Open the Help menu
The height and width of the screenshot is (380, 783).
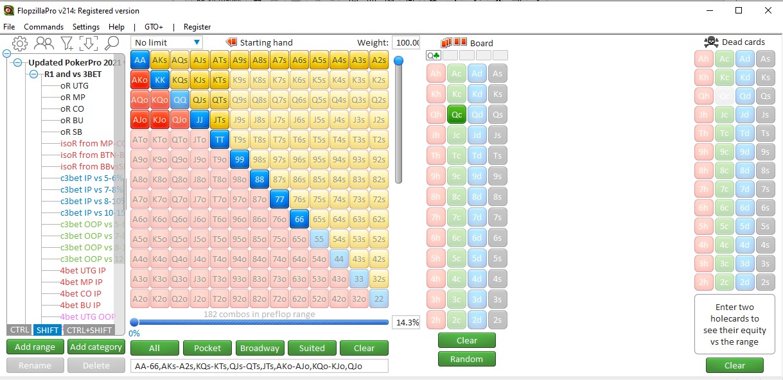coord(117,27)
